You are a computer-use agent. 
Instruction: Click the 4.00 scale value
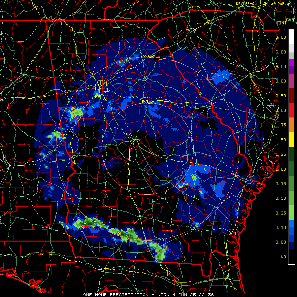pyautogui.click(x=281, y=66)
